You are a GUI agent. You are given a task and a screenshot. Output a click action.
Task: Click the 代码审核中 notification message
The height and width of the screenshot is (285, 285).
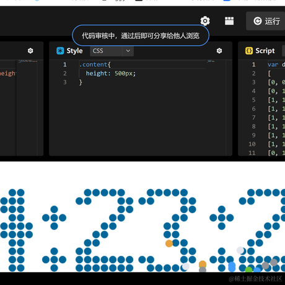(141, 35)
